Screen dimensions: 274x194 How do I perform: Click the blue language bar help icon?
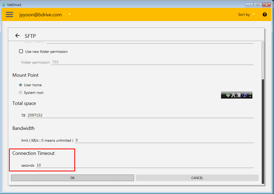[x=244, y=95]
